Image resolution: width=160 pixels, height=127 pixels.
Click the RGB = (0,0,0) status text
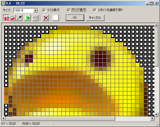[x=31, y=124]
